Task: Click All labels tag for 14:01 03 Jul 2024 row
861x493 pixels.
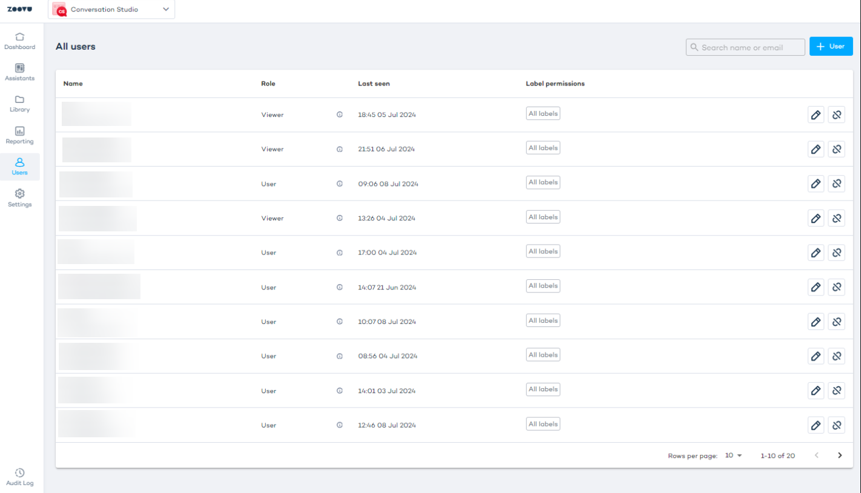Action: tap(543, 389)
